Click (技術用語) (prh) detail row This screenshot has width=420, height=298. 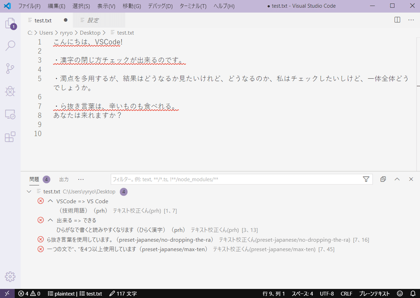(118, 211)
